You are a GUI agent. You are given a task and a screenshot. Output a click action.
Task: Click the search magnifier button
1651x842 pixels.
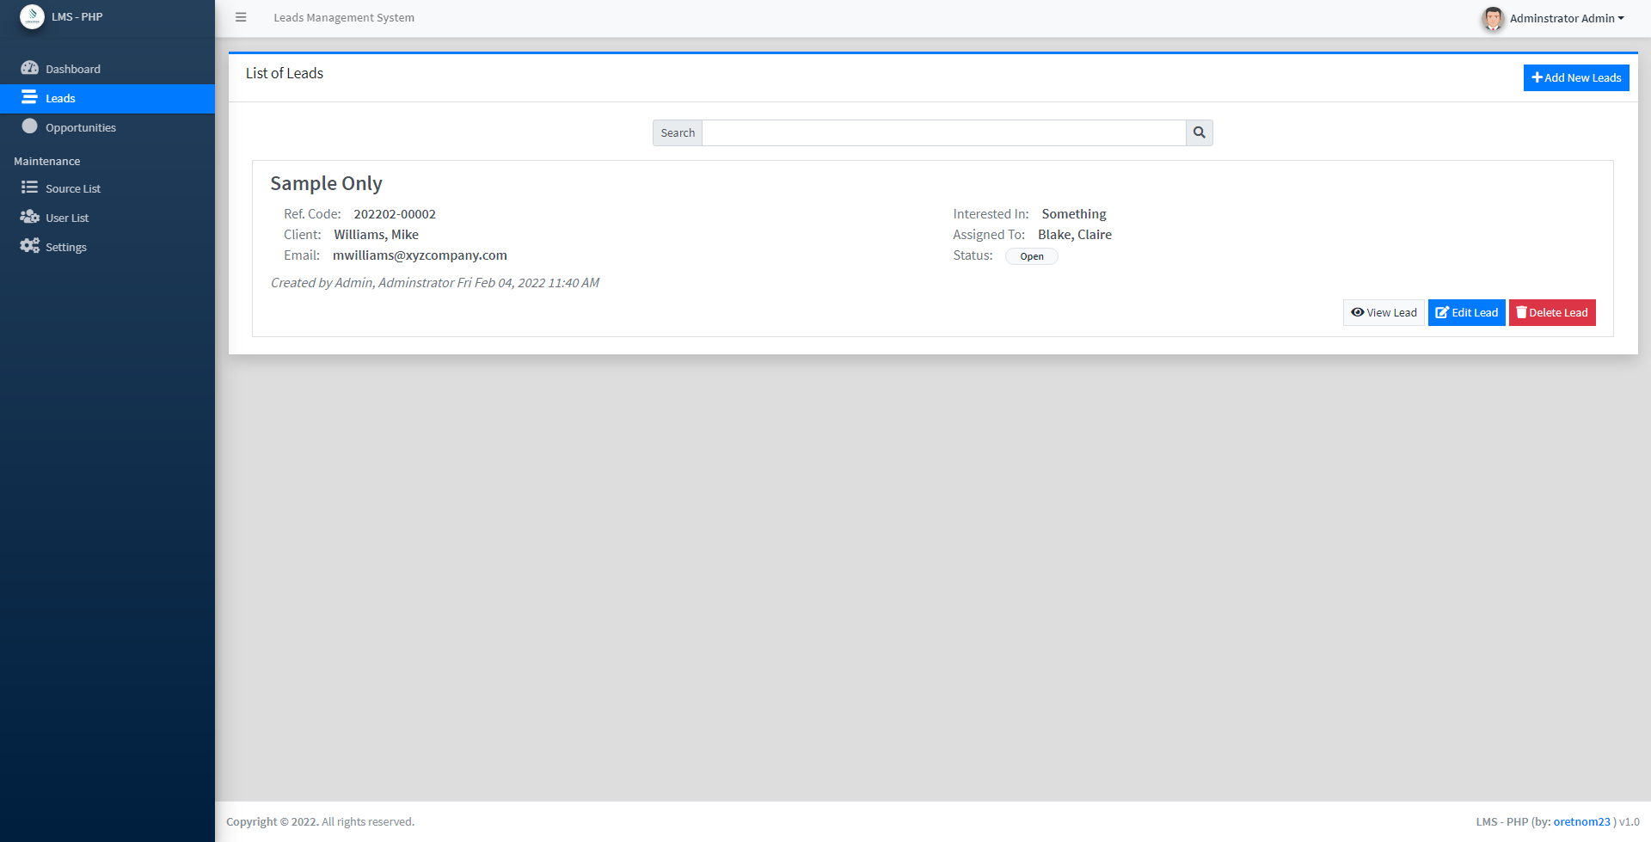pyautogui.click(x=1200, y=132)
